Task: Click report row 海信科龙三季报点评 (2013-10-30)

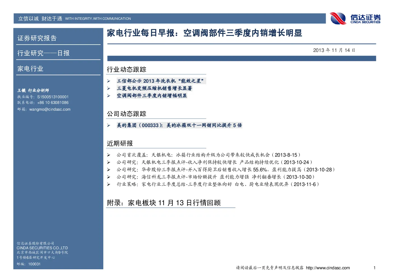Action: click(216, 177)
